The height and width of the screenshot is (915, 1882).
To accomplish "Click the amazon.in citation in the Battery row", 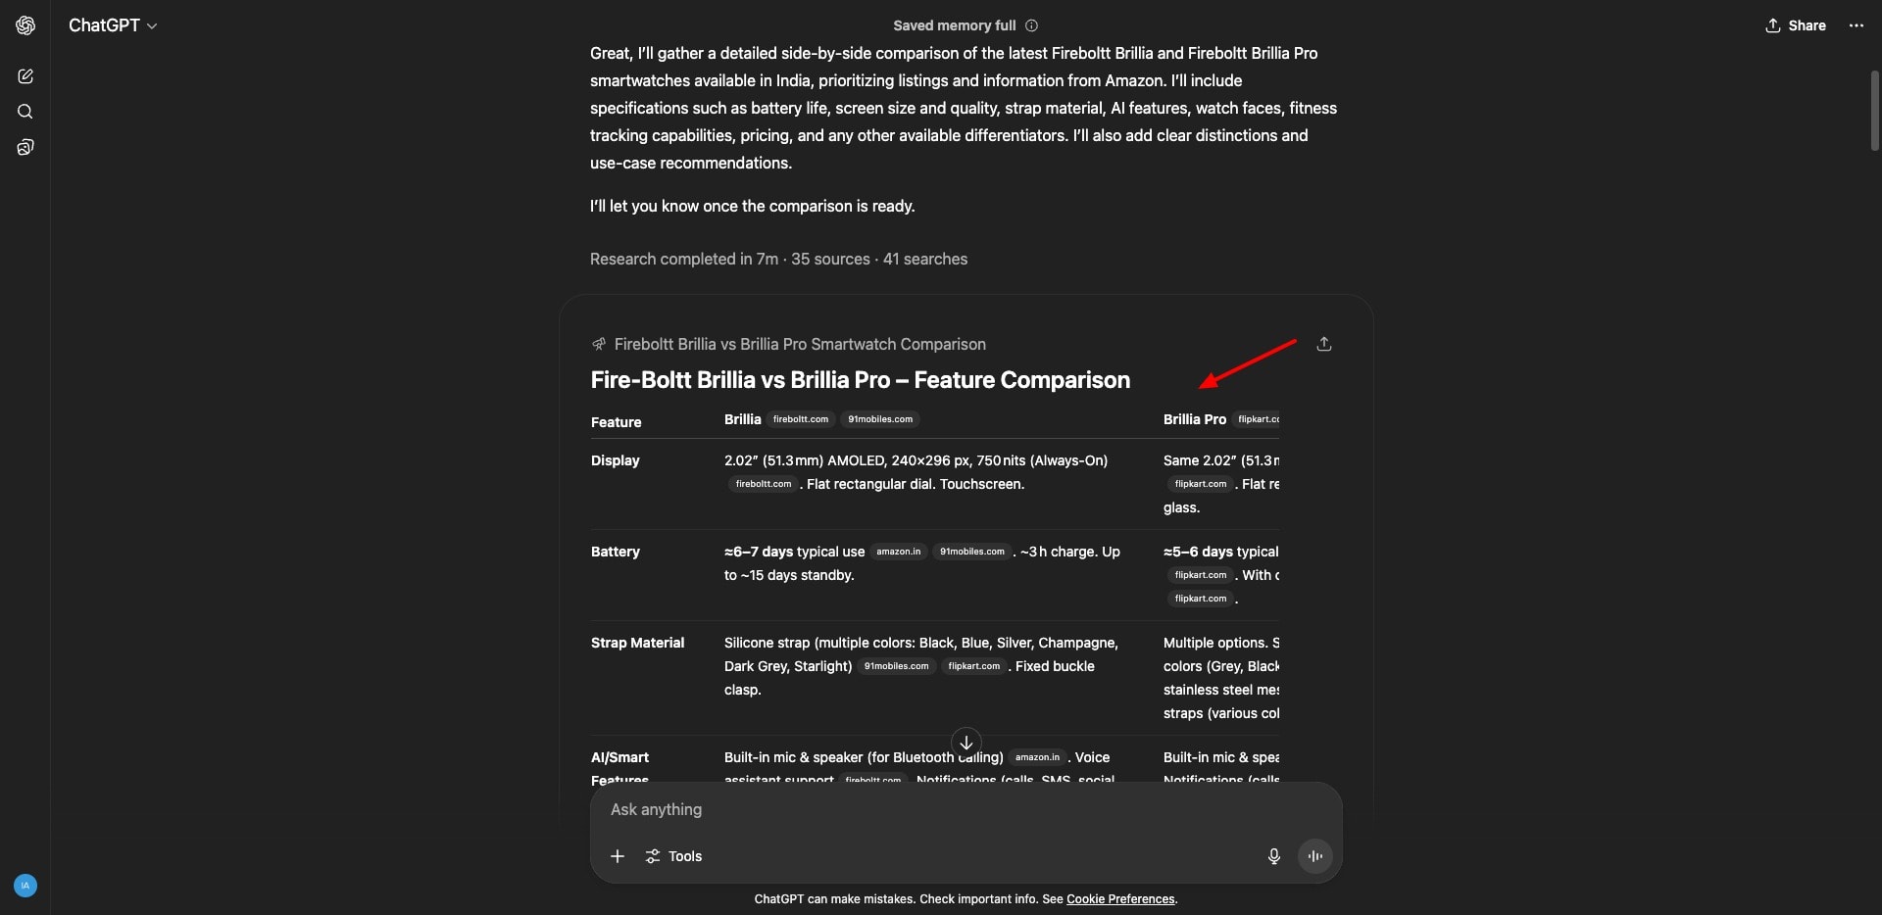I will 898,552.
